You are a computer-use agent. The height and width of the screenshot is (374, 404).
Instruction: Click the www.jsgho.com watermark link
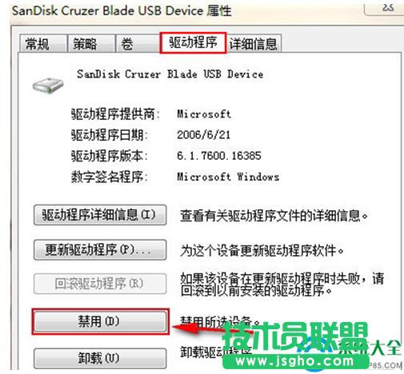point(294,361)
